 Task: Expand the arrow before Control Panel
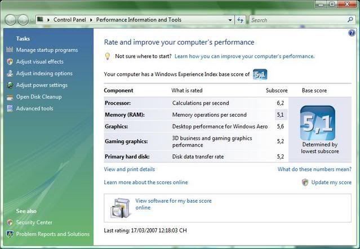[48, 20]
